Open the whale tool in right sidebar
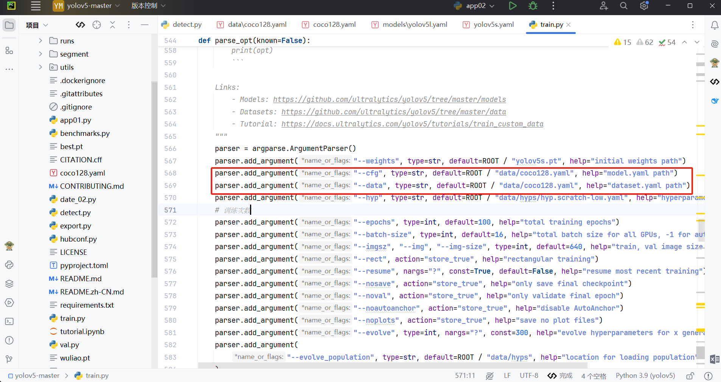Image resolution: width=721 pixels, height=382 pixels. click(714, 100)
